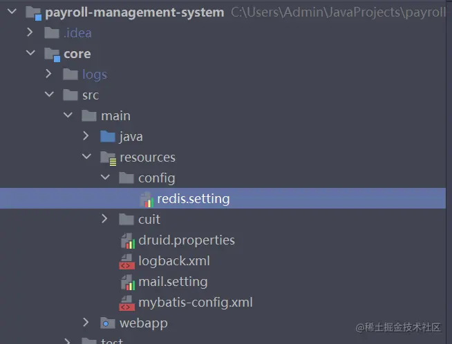Collapse the resources folder
The image size is (452, 344).
tap(86, 156)
